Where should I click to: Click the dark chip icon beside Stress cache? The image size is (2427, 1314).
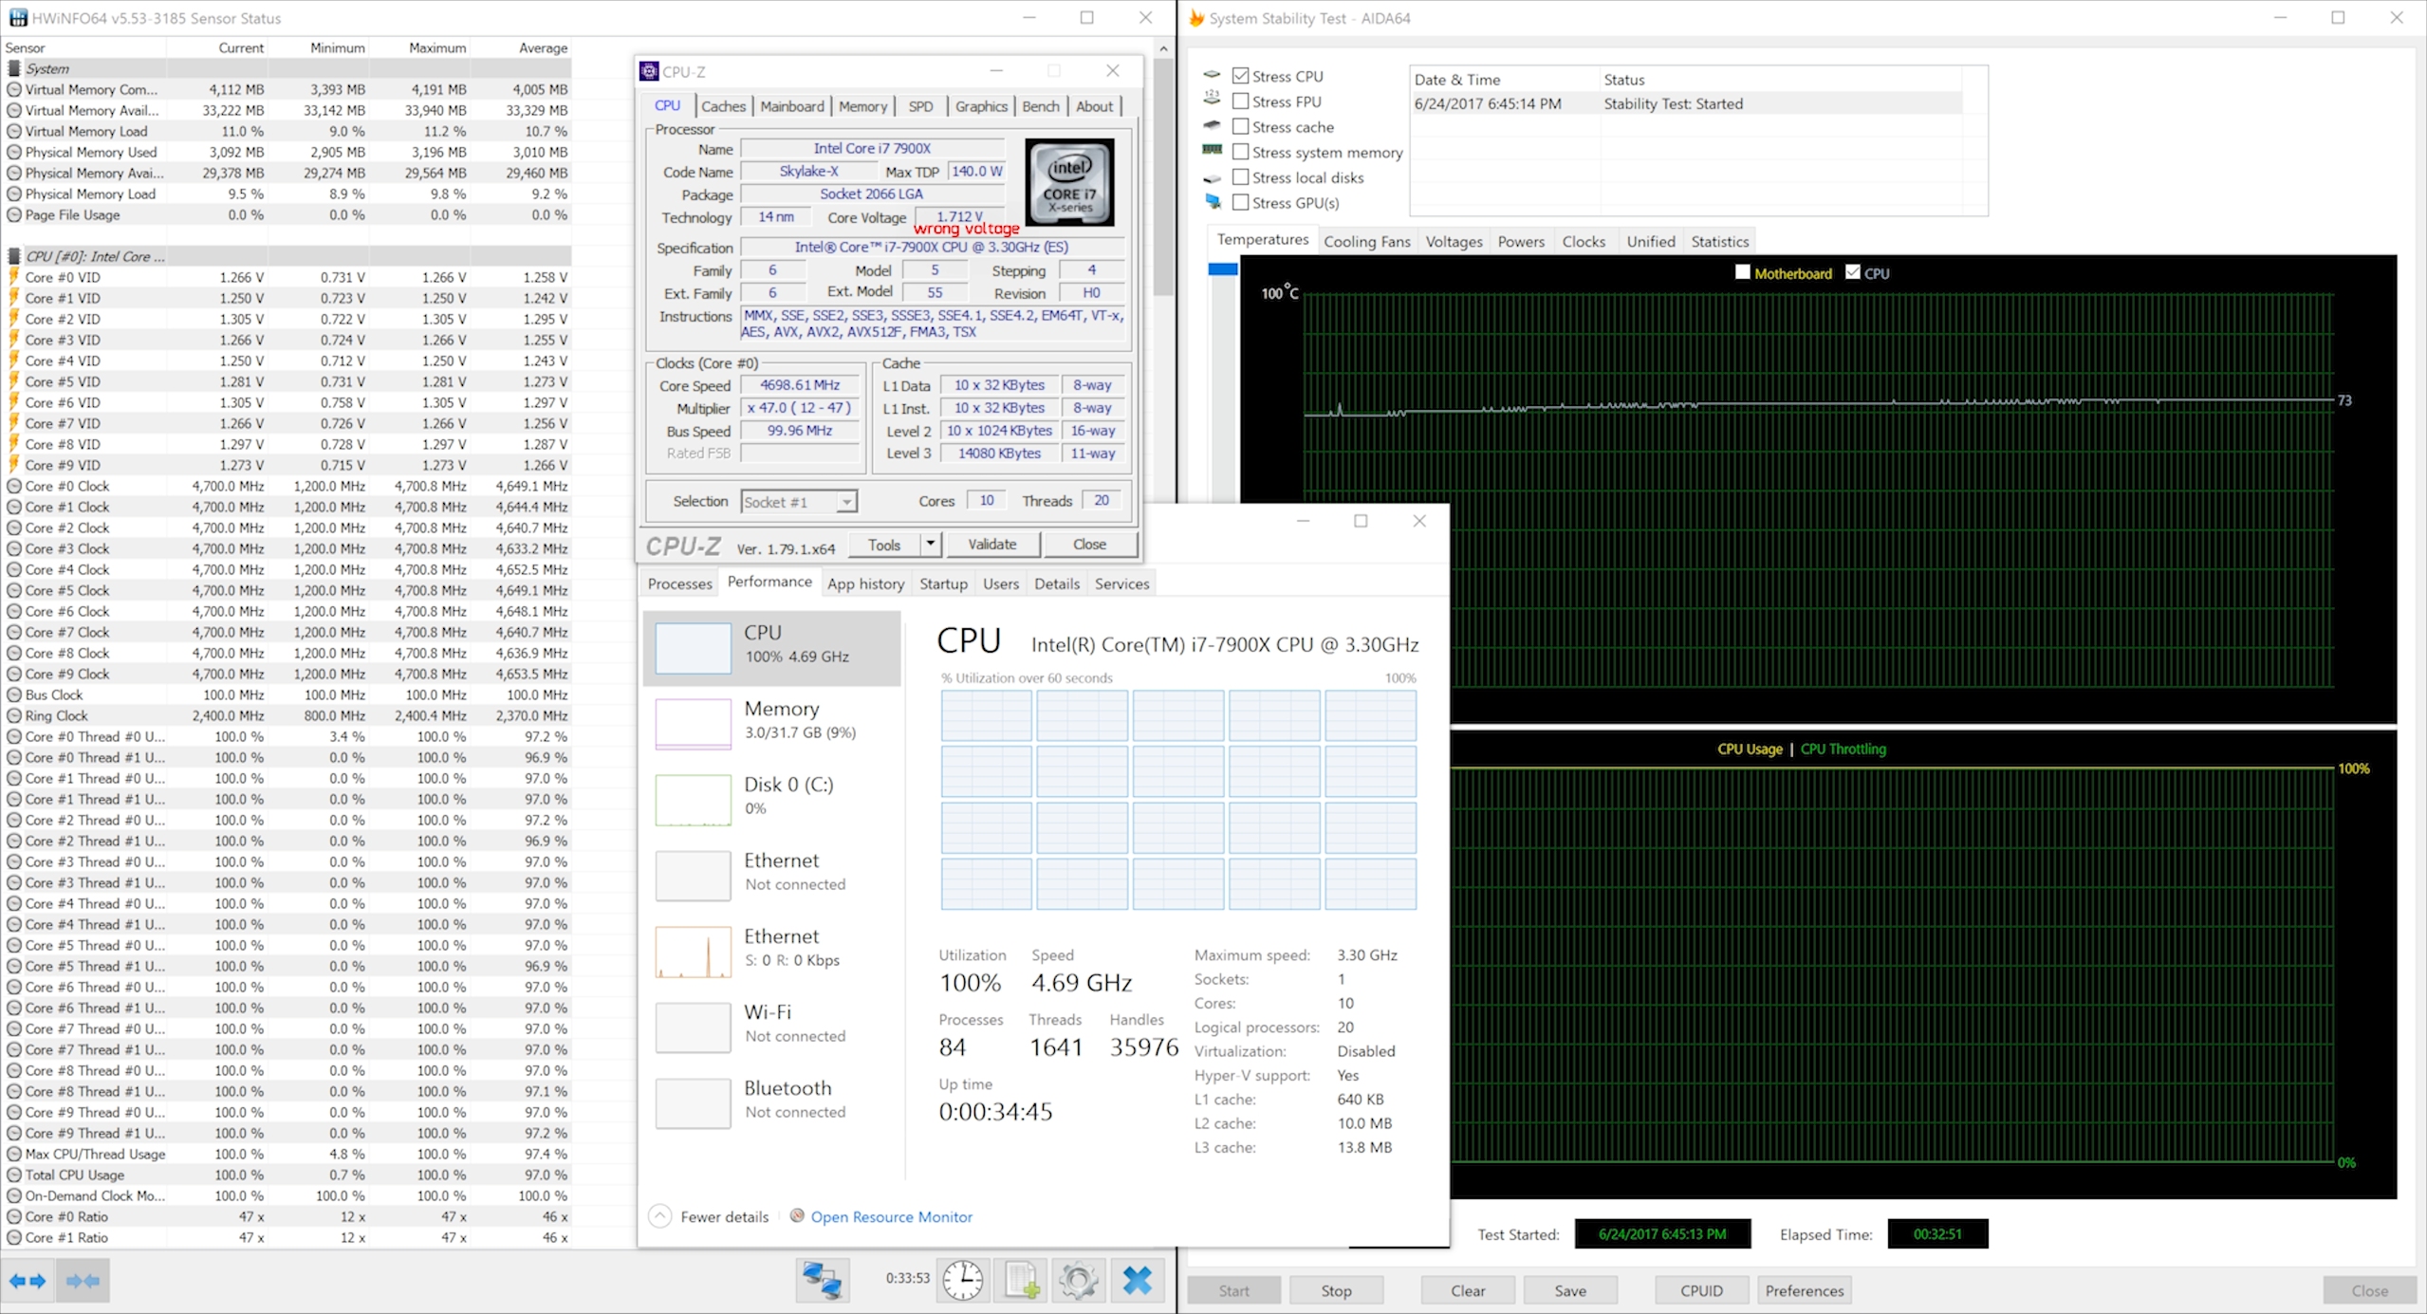coord(1212,125)
